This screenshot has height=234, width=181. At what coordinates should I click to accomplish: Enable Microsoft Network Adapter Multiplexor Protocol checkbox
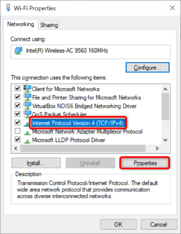coord(18,131)
